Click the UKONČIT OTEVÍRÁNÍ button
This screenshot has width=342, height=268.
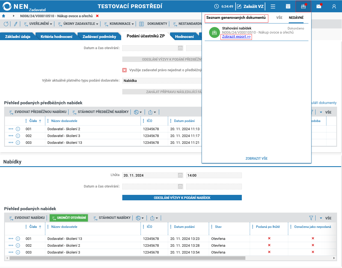[69, 218]
